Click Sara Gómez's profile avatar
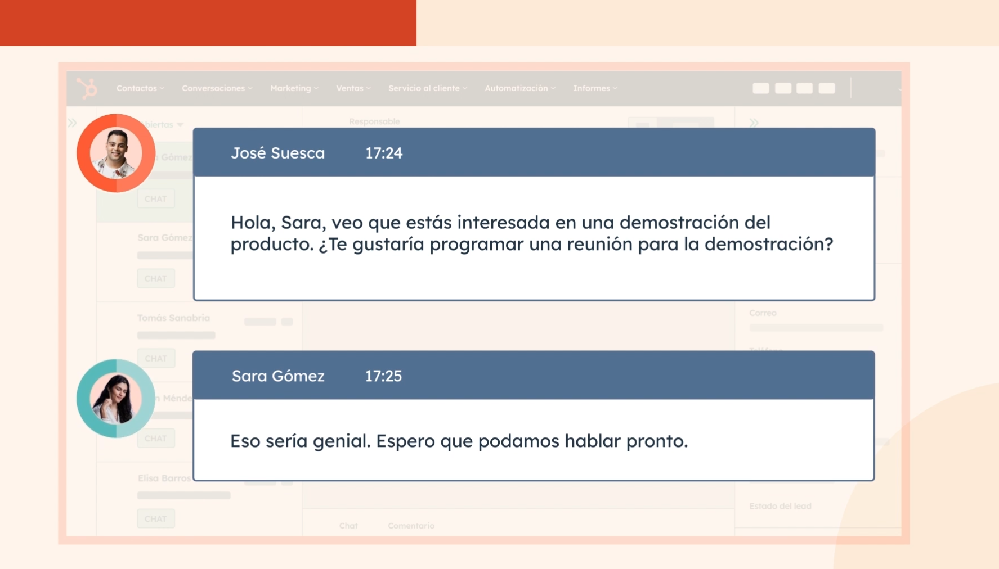The width and height of the screenshot is (999, 569). point(116,398)
